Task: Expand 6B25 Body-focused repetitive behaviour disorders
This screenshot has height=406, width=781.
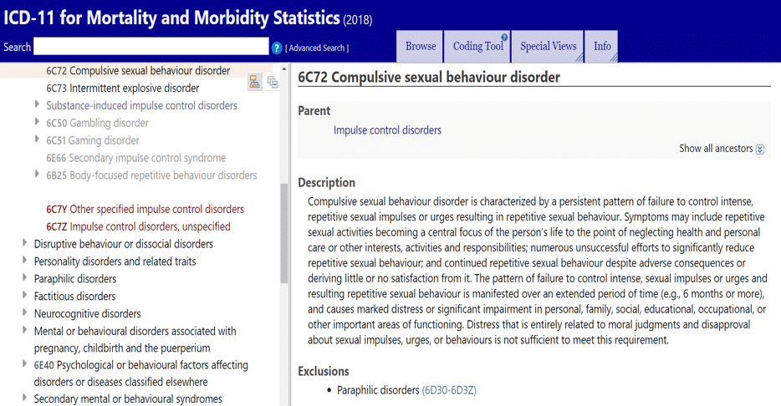Action: (37, 174)
